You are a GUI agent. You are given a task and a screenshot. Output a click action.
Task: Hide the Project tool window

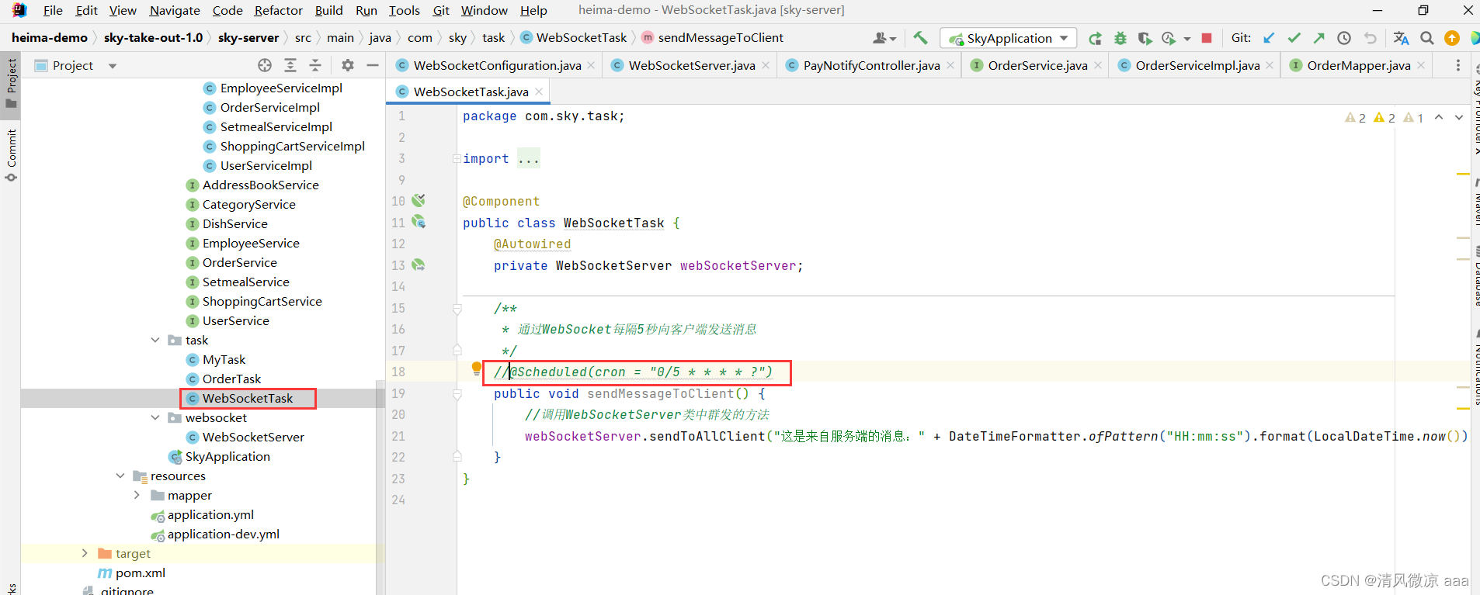point(373,65)
